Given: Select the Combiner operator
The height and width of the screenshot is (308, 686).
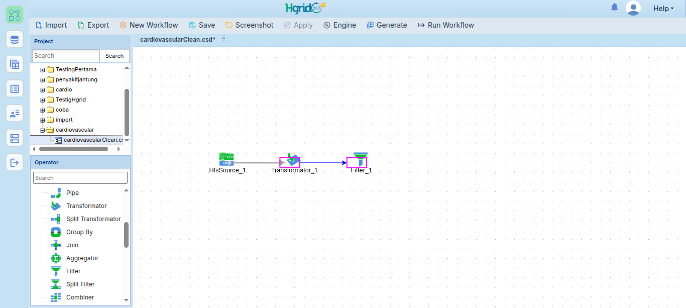Looking at the screenshot, I should point(72,297).
